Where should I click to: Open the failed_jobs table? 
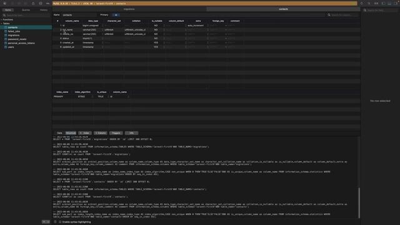pos(14,31)
